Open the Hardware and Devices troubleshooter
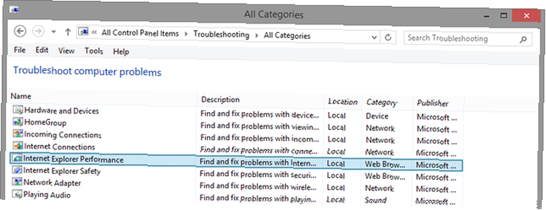The width and height of the screenshot is (546, 210). (62, 111)
